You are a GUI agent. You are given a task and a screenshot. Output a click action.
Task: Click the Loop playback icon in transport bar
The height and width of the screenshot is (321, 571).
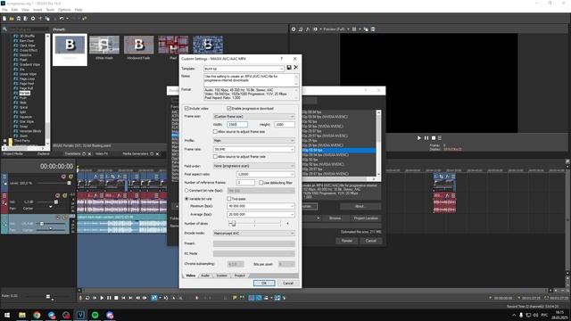[87, 298]
